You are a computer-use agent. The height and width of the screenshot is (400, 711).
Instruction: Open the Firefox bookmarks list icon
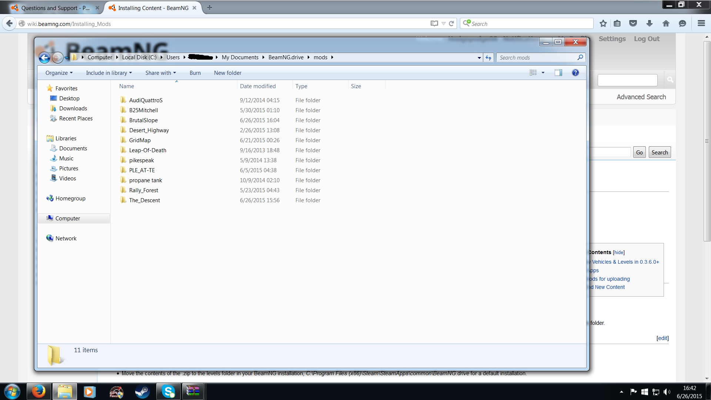point(617,24)
